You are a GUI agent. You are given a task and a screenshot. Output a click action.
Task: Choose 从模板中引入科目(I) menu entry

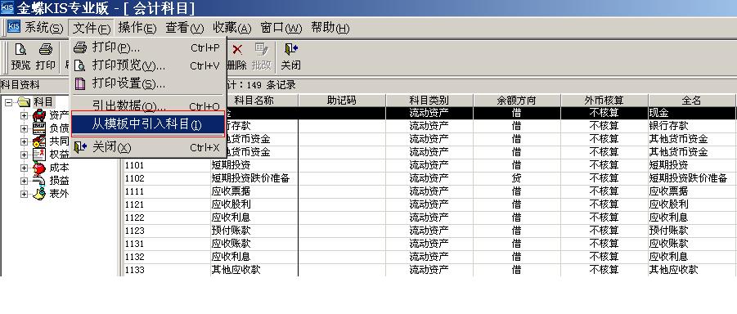(x=148, y=124)
